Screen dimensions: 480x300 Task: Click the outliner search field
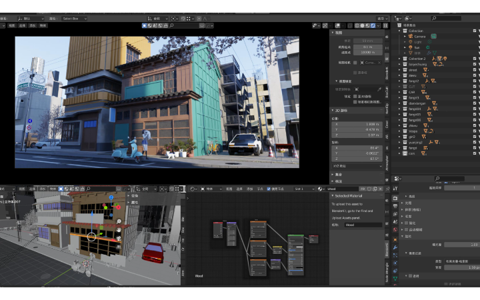(446, 19)
